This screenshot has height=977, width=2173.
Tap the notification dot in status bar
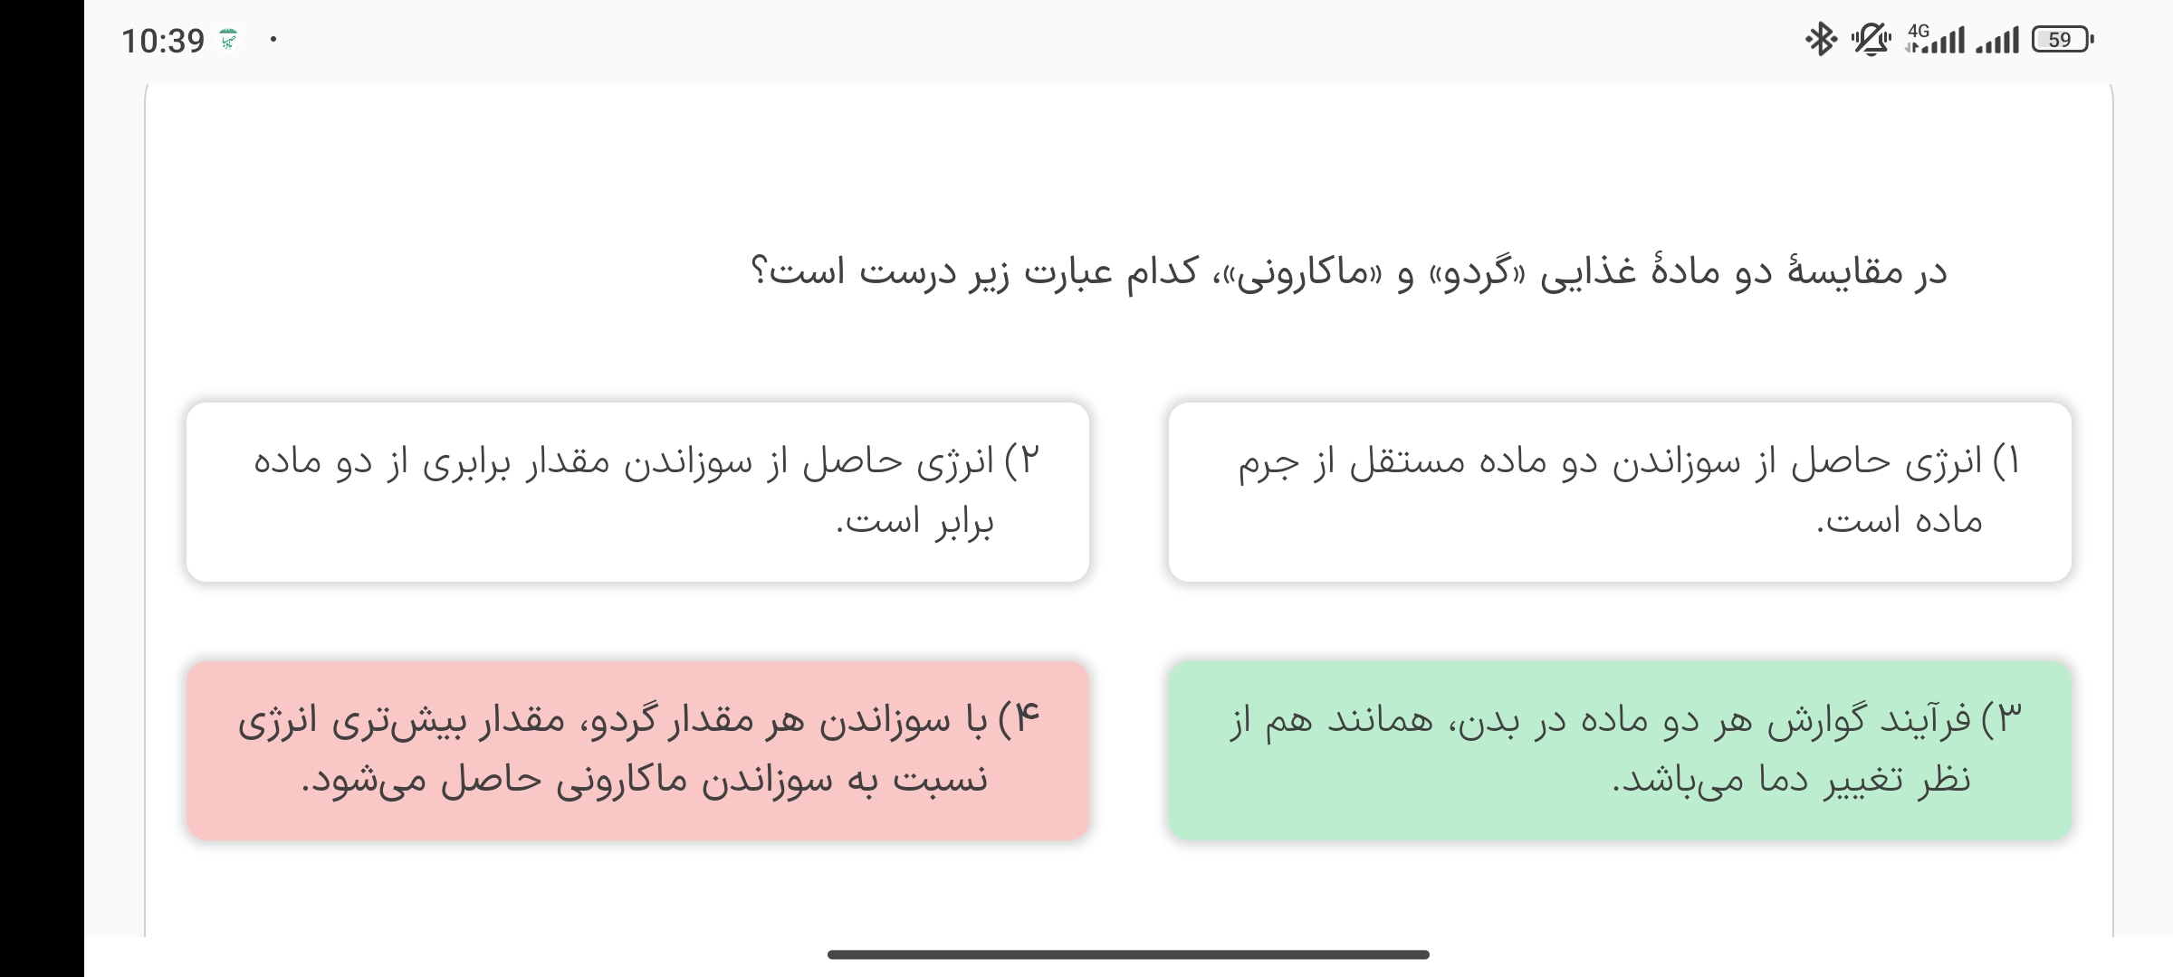(273, 40)
